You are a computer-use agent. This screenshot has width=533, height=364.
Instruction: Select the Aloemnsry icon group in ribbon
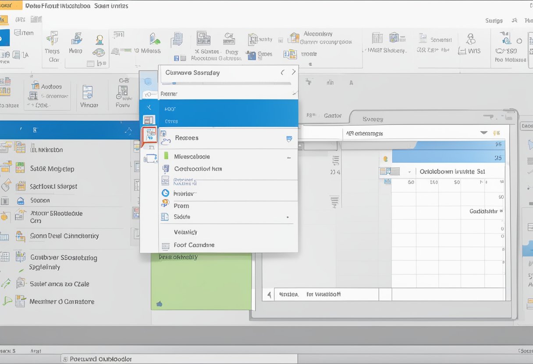294,38
